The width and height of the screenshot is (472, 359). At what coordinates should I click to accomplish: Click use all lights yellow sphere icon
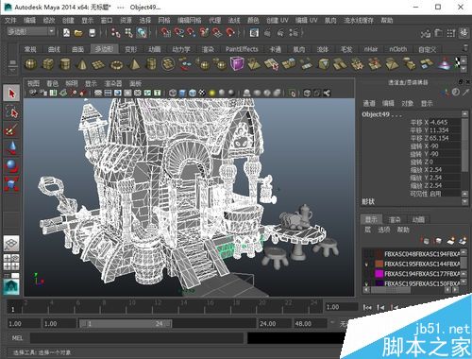[212, 93]
